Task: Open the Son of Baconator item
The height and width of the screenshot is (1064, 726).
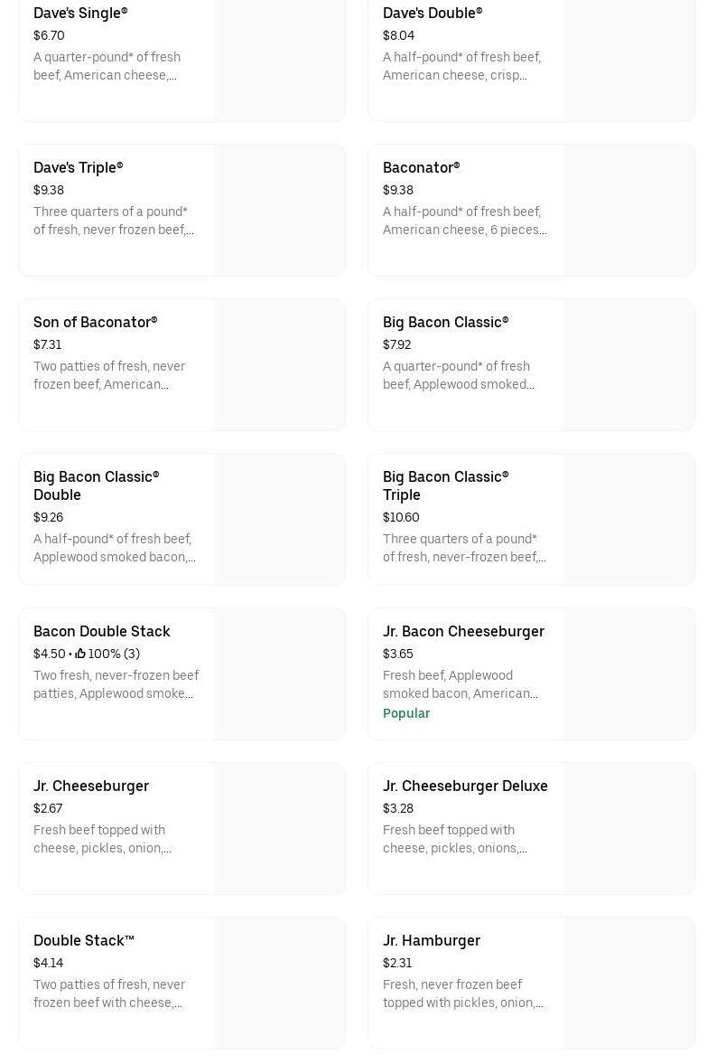Action: point(181,365)
